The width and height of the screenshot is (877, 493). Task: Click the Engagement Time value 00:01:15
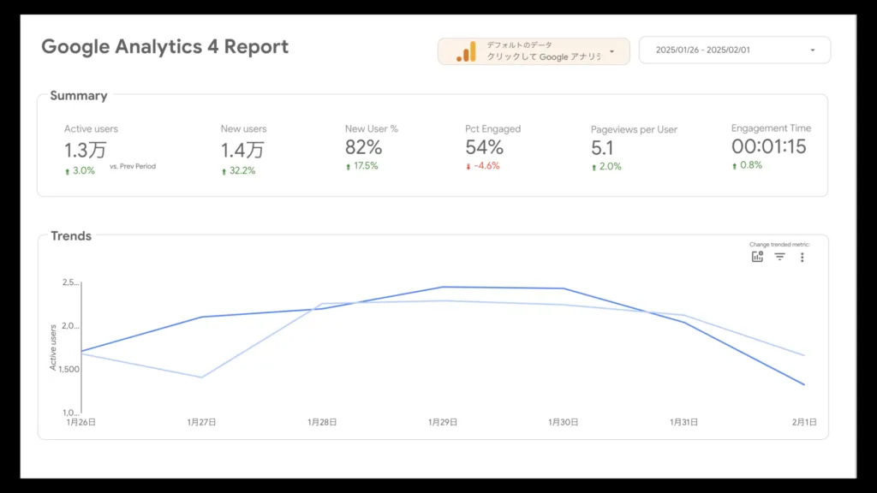pyautogui.click(x=769, y=146)
